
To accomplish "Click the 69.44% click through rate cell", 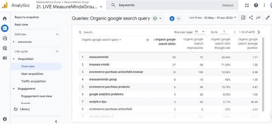I will tap(226, 57).
